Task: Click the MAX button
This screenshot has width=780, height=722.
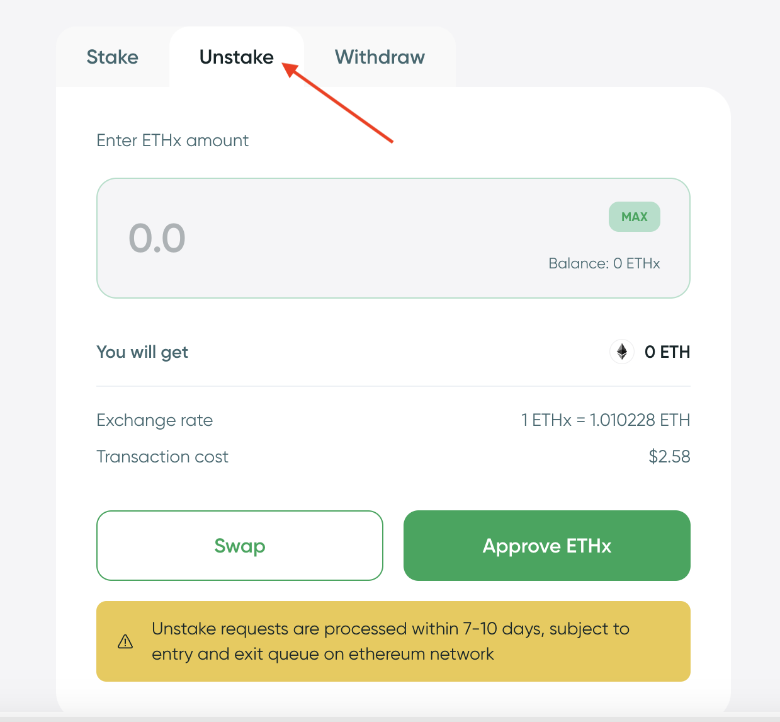Action: (x=634, y=217)
